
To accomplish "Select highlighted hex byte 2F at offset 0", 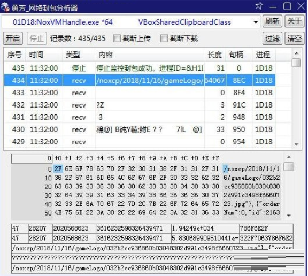I will click(x=58, y=168).
